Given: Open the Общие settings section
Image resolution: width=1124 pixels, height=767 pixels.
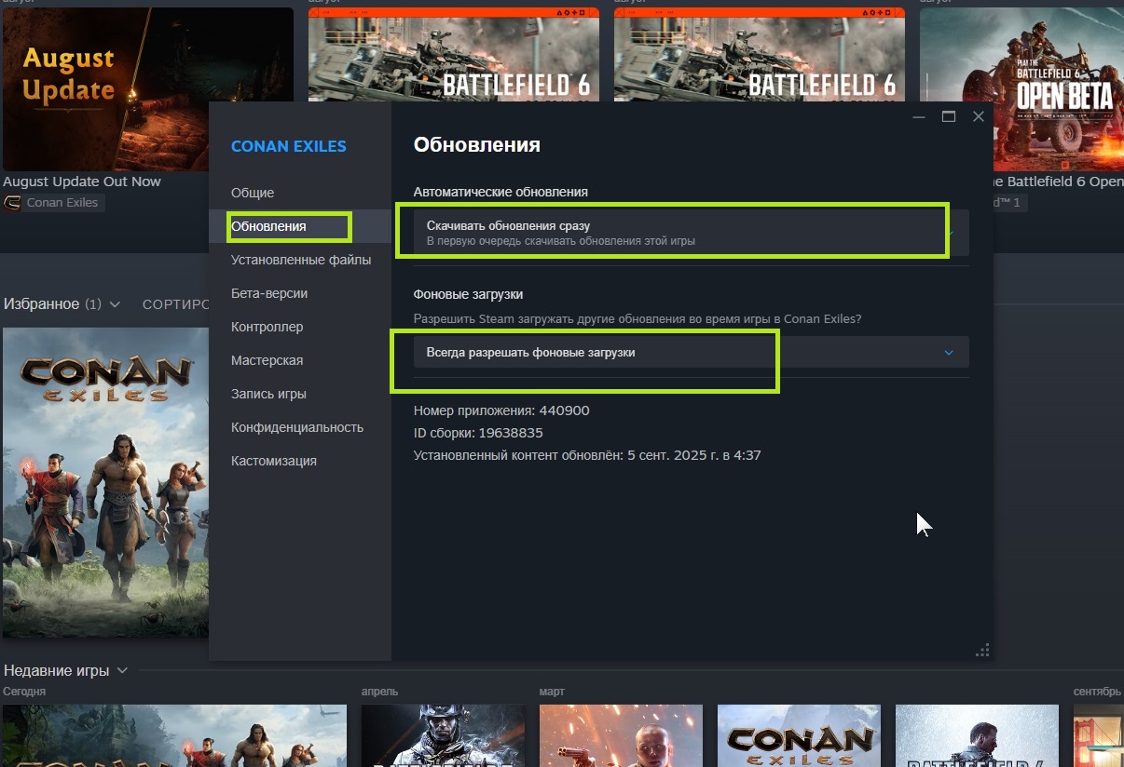Looking at the screenshot, I should (253, 193).
